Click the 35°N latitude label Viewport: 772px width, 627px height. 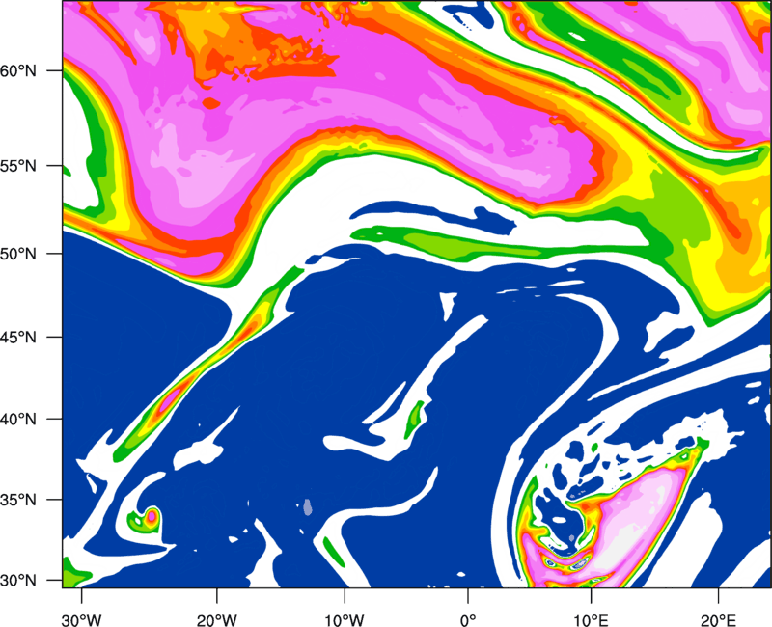[x=18, y=500]
